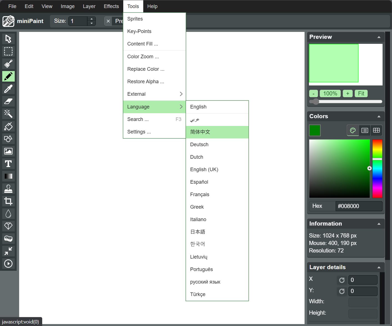The width and height of the screenshot is (392, 326).
Task: Choose the Text tool
Action: tap(8, 164)
